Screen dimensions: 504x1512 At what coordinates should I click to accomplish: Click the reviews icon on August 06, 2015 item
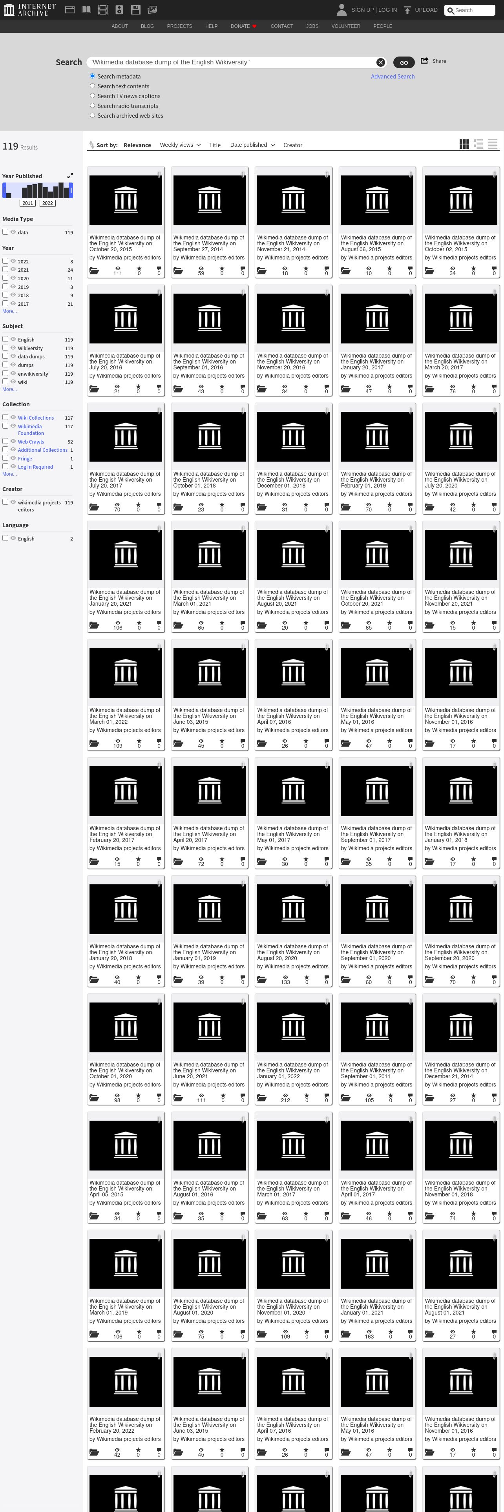click(x=410, y=269)
